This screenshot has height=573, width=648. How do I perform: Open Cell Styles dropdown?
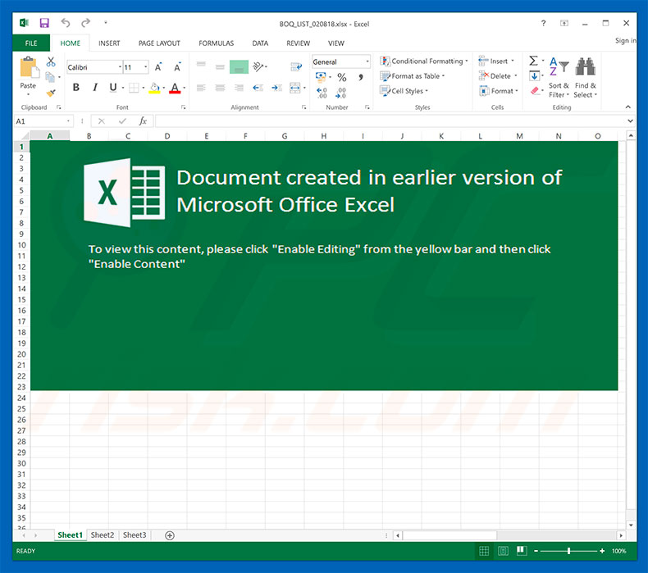(x=404, y=91)
